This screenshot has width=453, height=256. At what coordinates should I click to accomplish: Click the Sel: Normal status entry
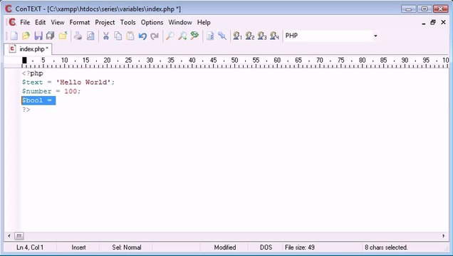pos(127,247)
